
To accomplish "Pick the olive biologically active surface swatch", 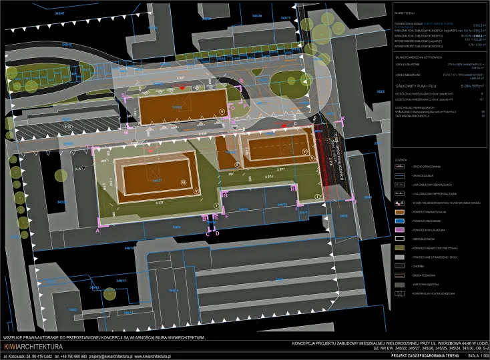I will click(401, 247).
